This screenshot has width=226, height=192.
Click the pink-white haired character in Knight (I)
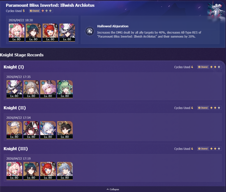[x=48, y=89]
